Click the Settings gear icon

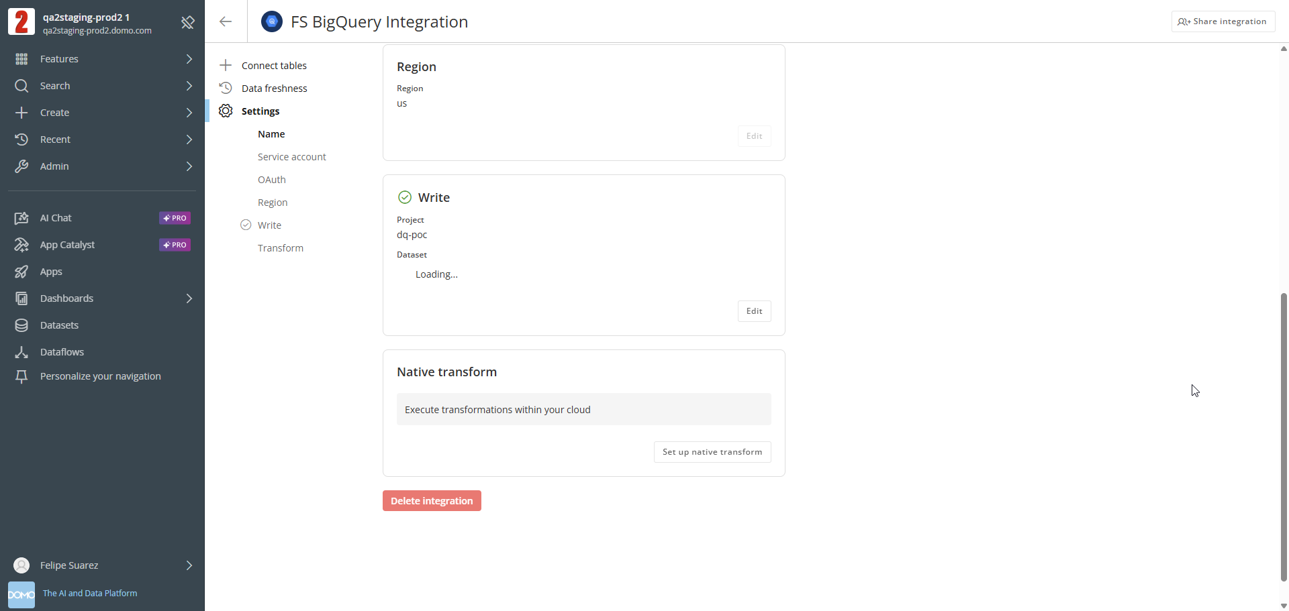[226, 111]
